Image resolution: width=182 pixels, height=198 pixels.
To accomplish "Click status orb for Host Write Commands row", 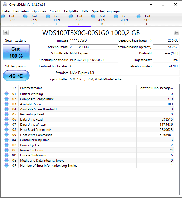I will click(6, 135).
